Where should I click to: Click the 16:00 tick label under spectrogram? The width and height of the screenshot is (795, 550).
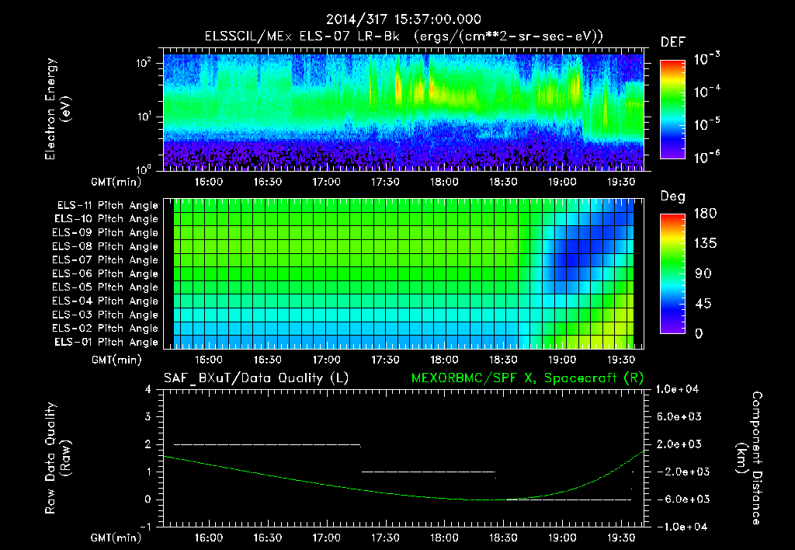point(208,182)
